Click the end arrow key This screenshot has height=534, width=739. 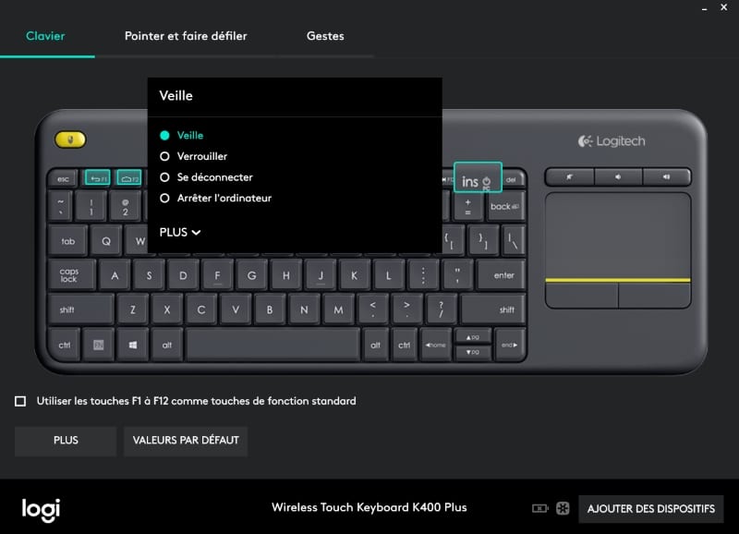click(x=509, y=345)
